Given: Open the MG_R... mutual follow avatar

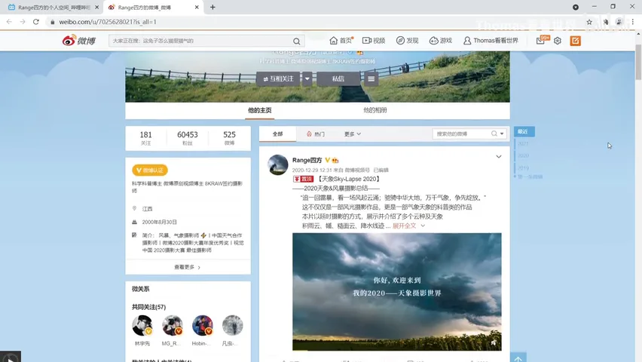Looking at the screenshot, I should pyautogui.click(x=172, y=326).
